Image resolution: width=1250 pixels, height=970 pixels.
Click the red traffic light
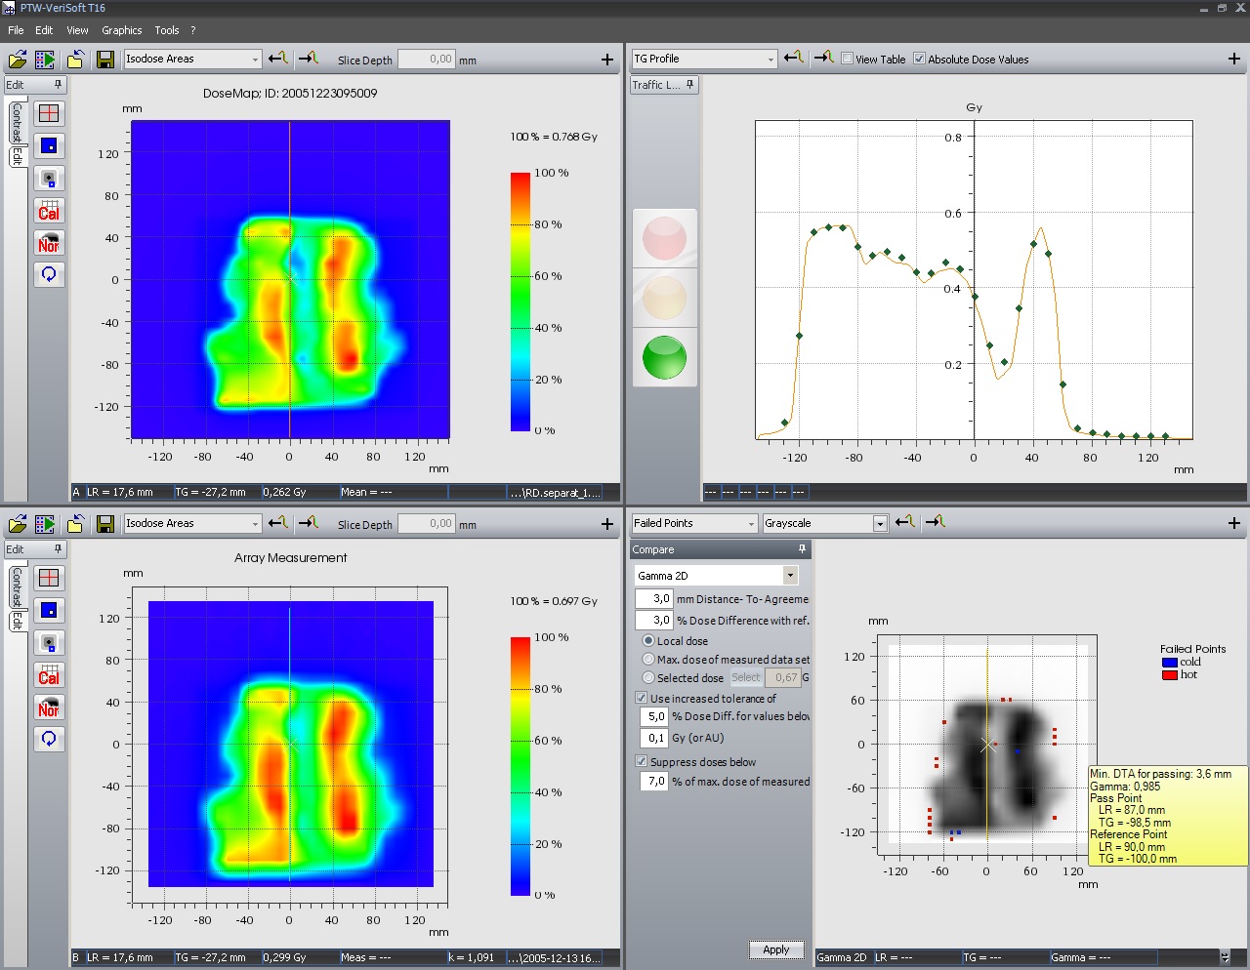click(664, 237)
